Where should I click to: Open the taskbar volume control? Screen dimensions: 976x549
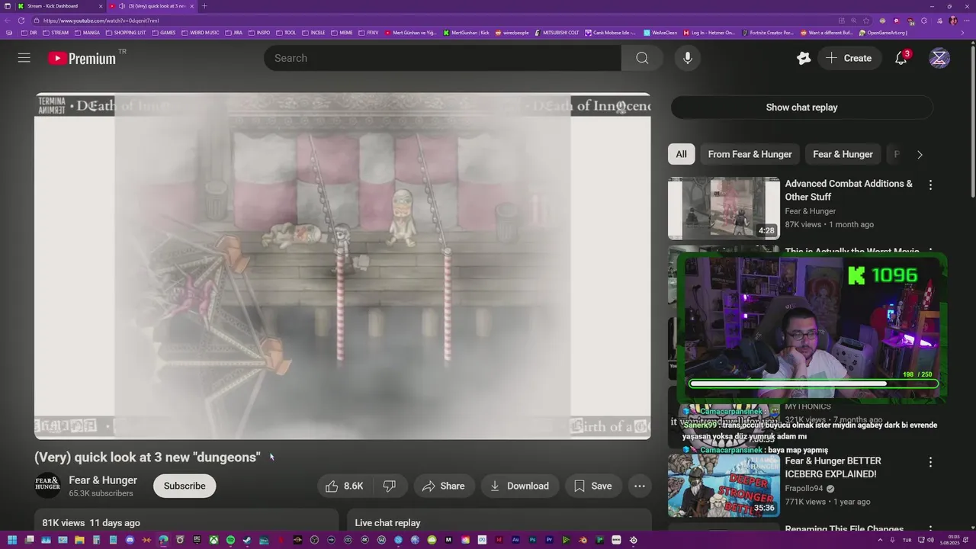point(931,540)
